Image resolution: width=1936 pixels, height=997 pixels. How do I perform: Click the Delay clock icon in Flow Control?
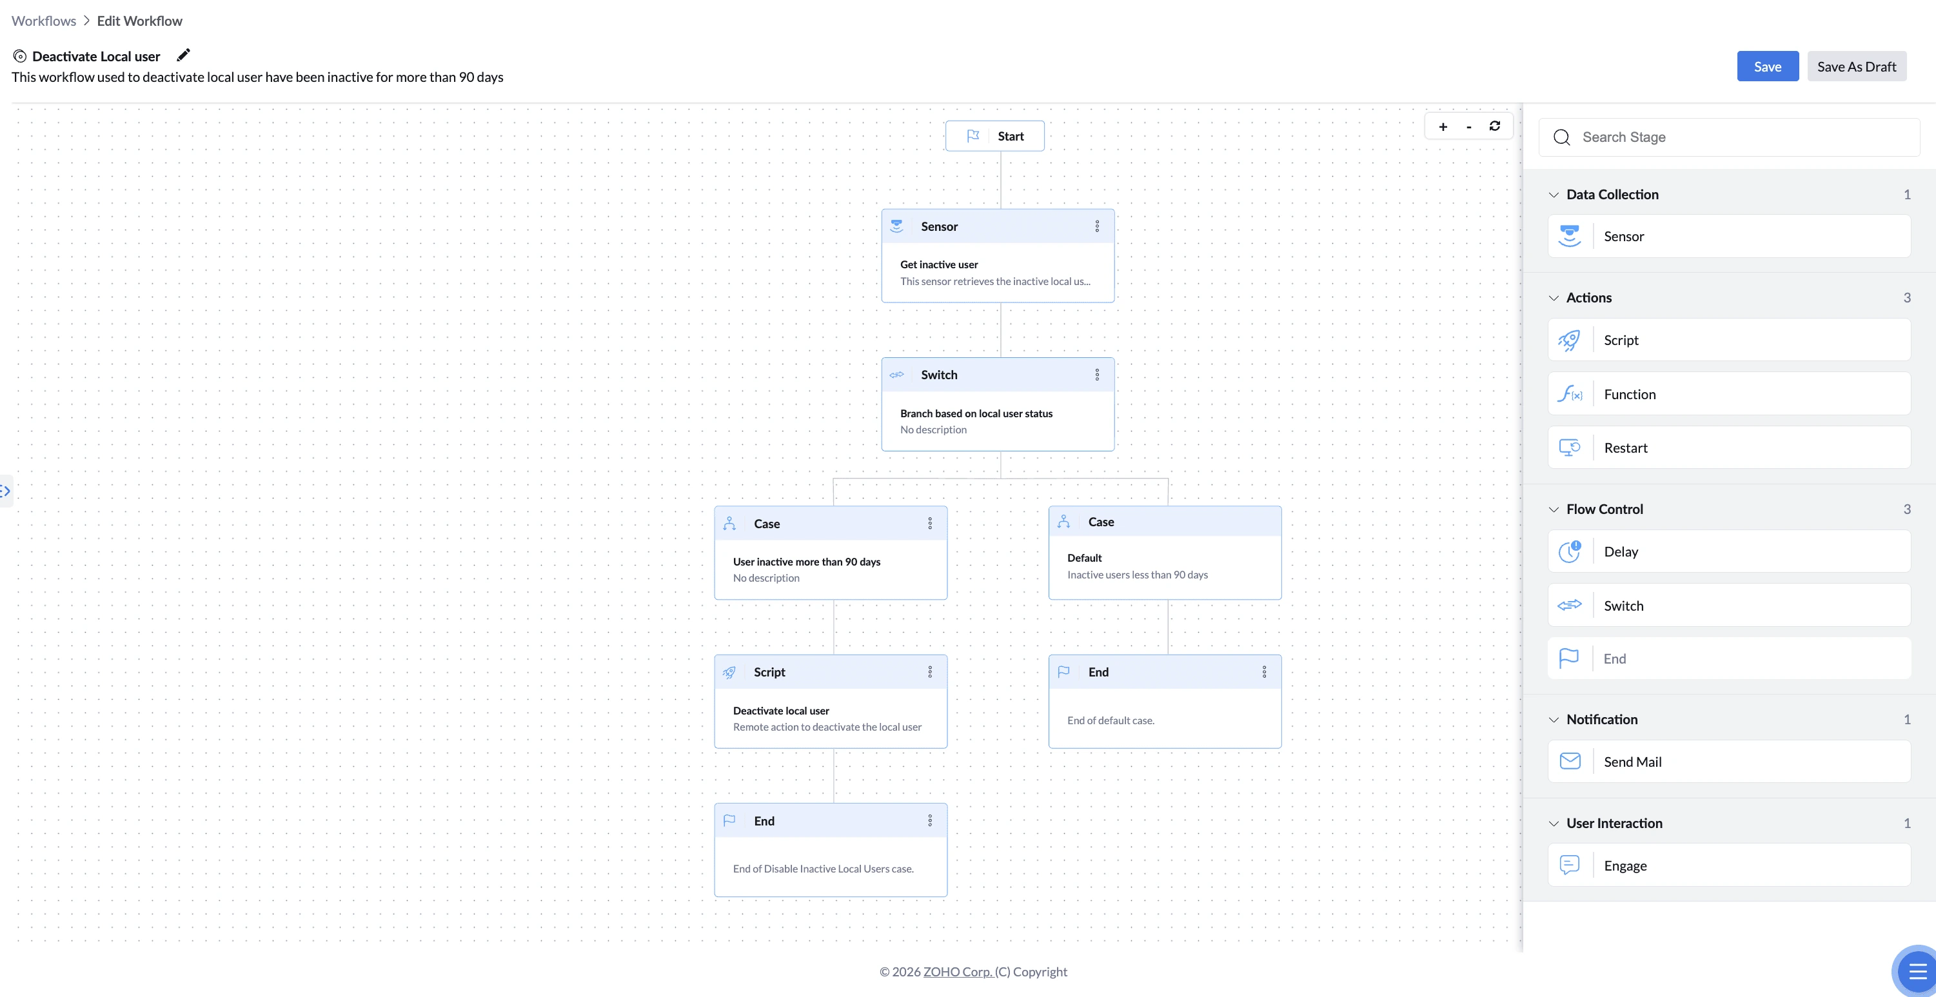[x=1569, y=551]
